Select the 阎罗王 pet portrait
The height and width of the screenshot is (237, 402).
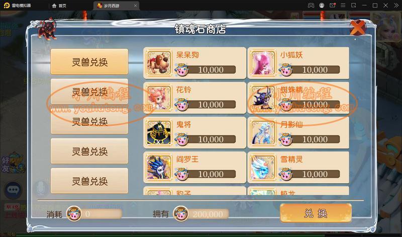point(159,168)
